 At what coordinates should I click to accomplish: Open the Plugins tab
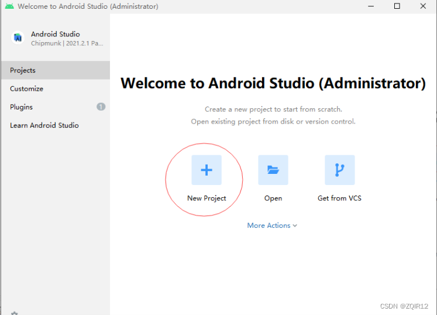[56, 107]
